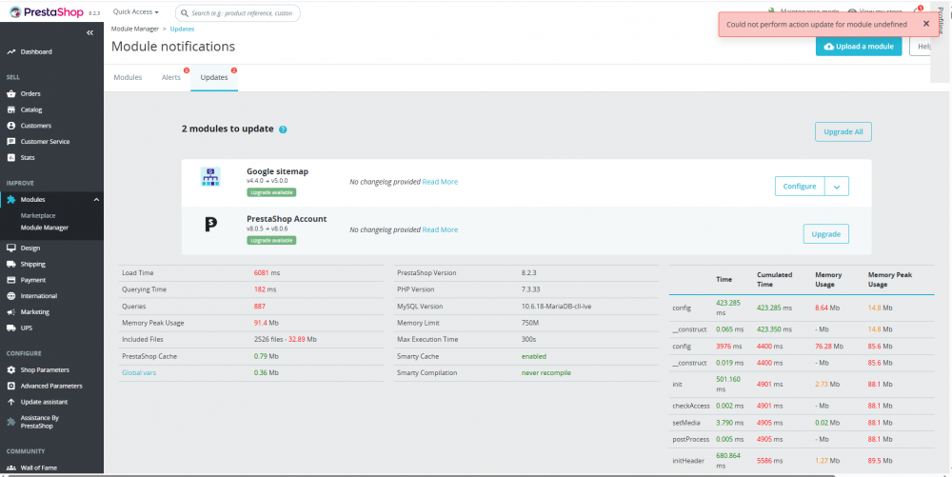Viewport: 952px width, 477px height.
Task: Open International globe icon
Action: 10,295
